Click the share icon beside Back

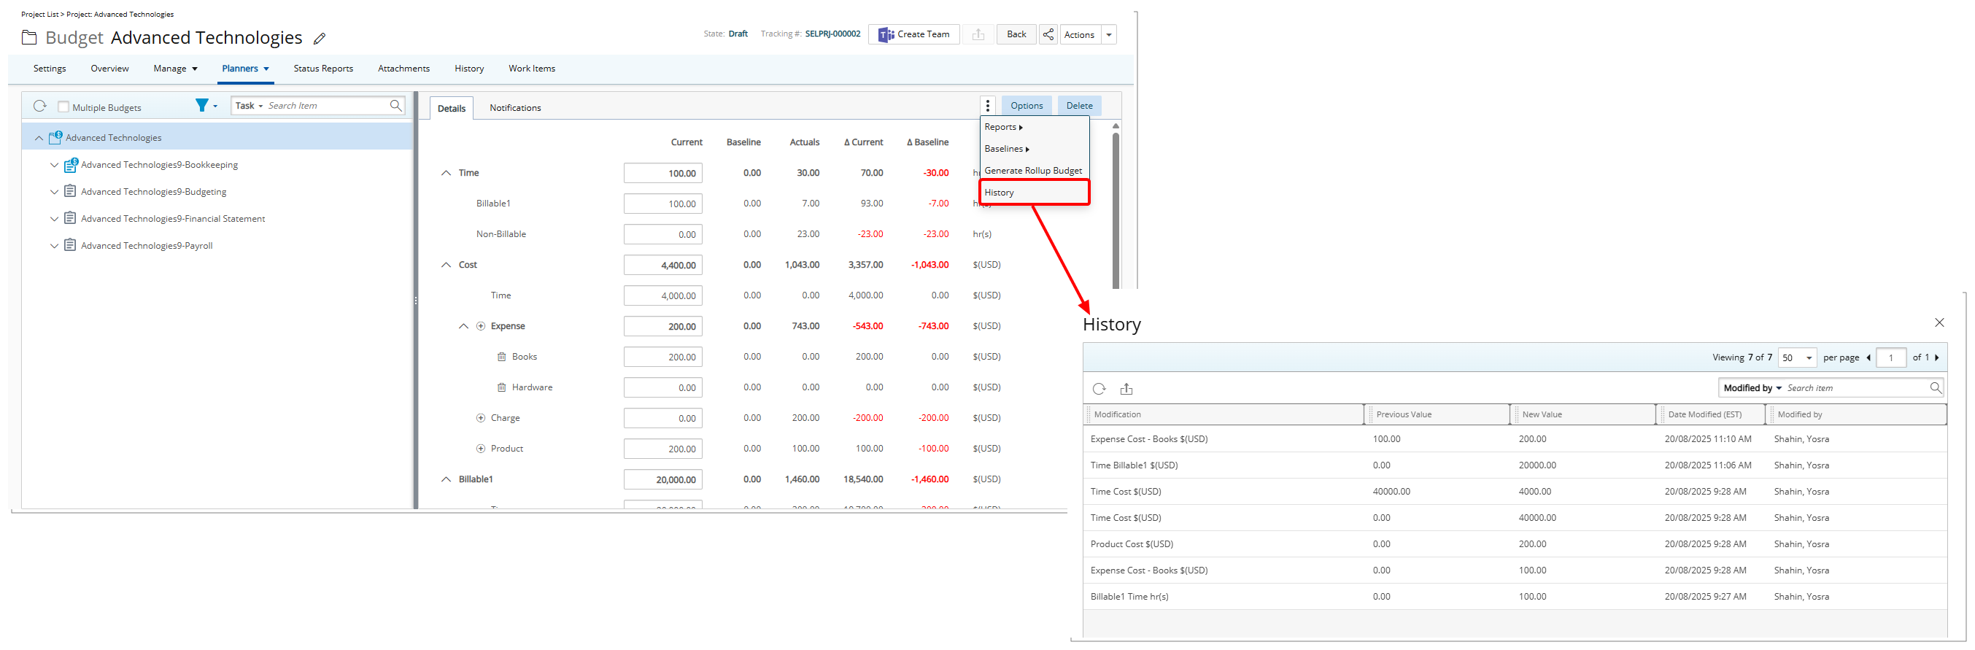pyautogui.click(x=1047, y=34)
